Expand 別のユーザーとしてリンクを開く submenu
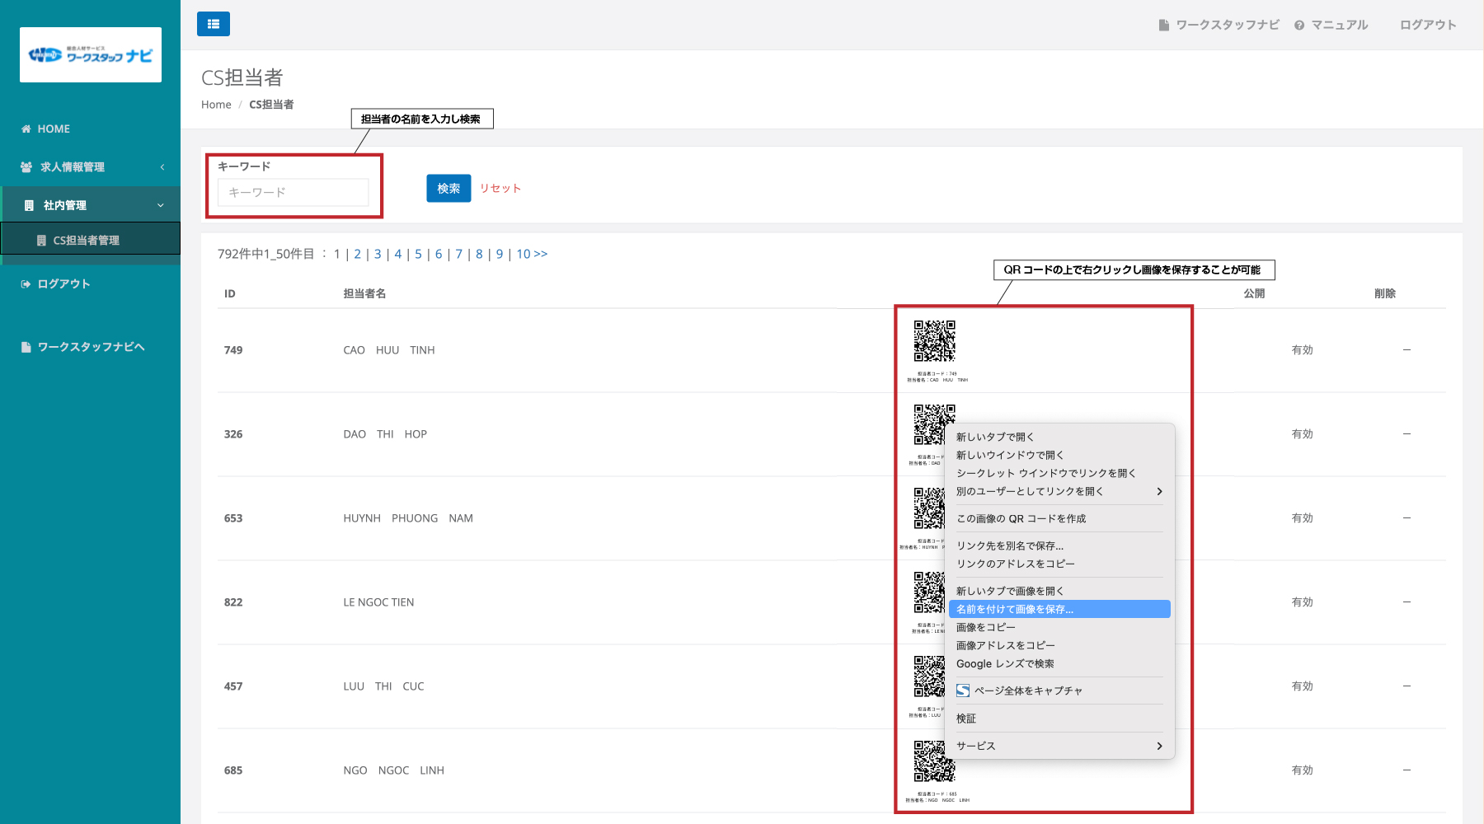Screen dimensions: 1484x824 pos(1059,491)
